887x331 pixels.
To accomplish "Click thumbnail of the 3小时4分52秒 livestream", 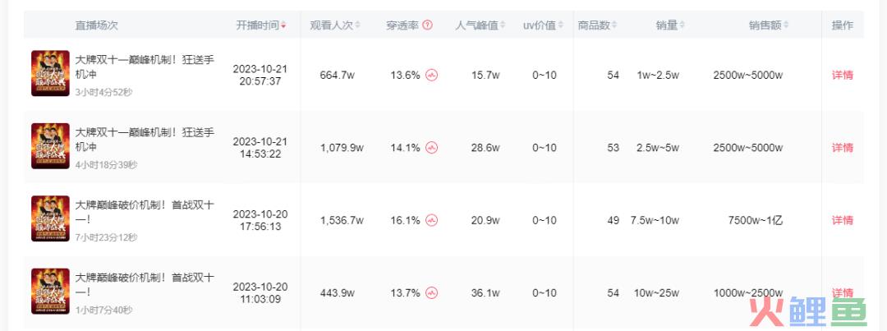I will [50, 74].
